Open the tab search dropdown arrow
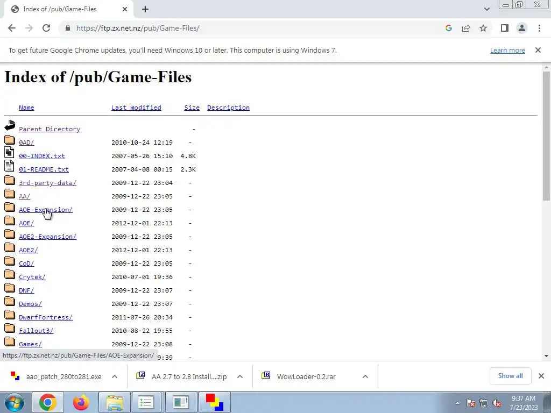 click(x=486, y=9)
